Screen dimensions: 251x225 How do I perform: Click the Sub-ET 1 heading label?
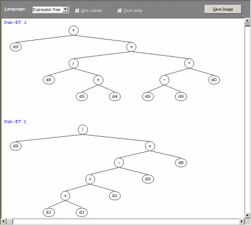coord(15,22)
